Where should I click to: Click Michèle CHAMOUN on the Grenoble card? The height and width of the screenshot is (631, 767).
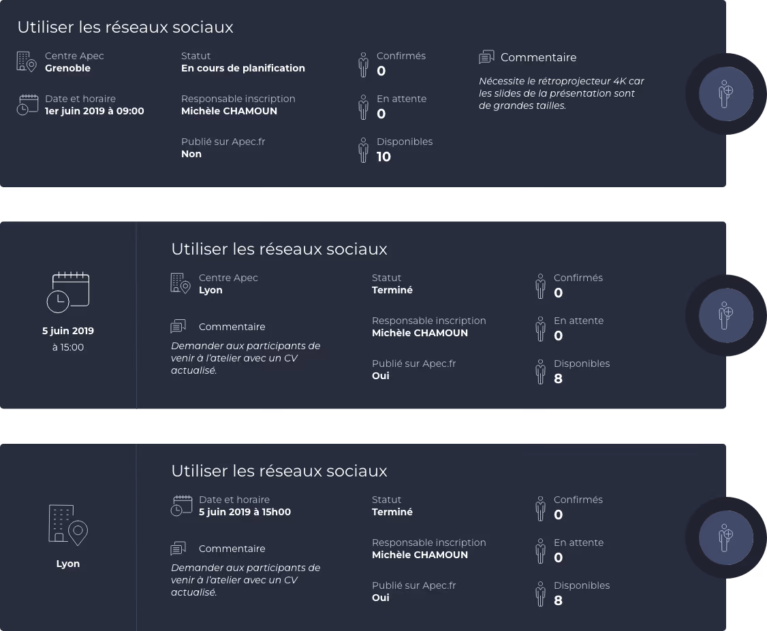click(x=229, y=111)
